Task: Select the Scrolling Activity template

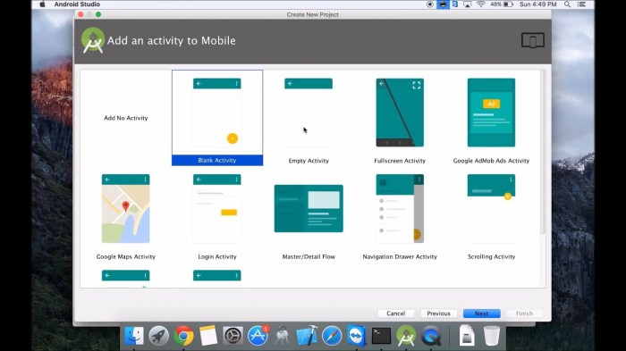Action: pyautogui.click(x=491, y=213)
